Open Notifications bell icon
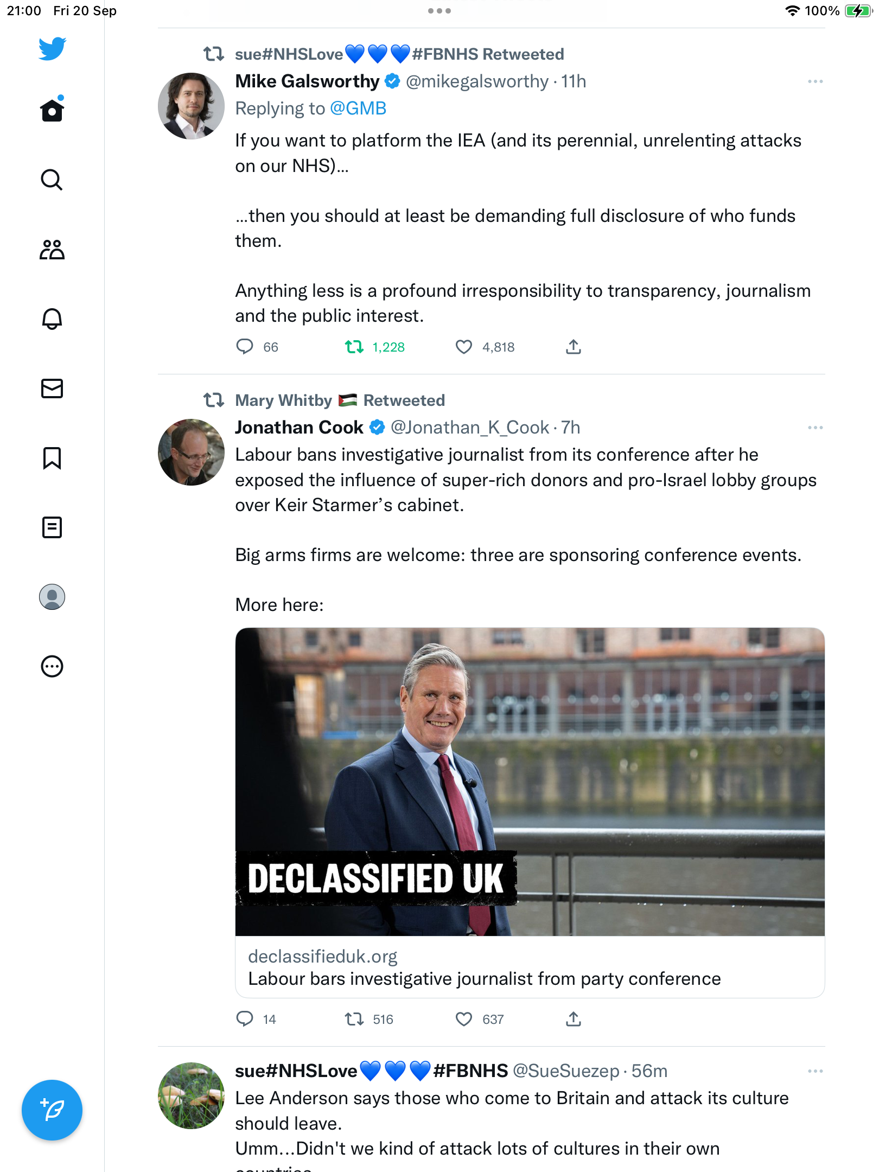The height and width of the screenshot is (1172, 879). click(52, 319)
